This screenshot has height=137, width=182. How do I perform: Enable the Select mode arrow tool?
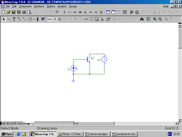pos(4,19)
